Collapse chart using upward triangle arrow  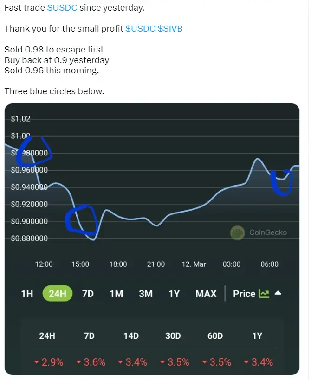click(278, 293)
